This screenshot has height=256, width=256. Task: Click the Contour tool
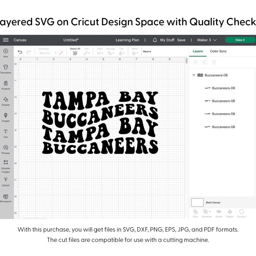[x=242, y=214]
